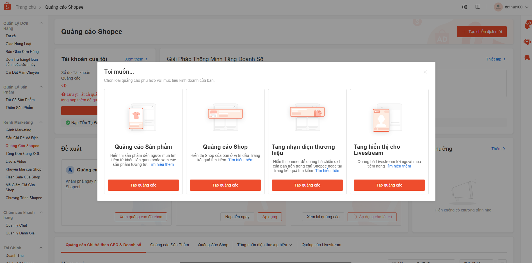Open the apps grid icon
The image size is (532, 263).
464,7
